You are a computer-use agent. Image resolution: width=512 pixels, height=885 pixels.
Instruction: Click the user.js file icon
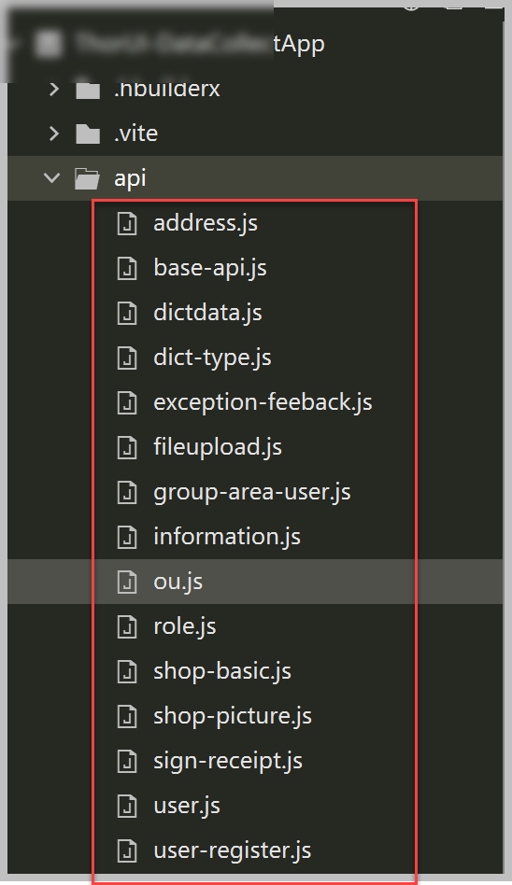pos(126,806)
